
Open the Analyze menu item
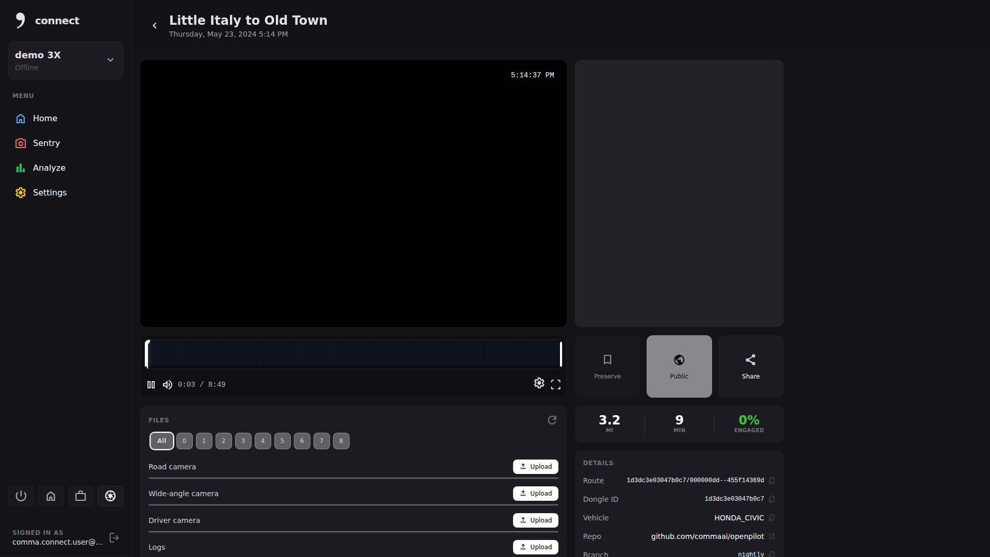tap(48, 168)
